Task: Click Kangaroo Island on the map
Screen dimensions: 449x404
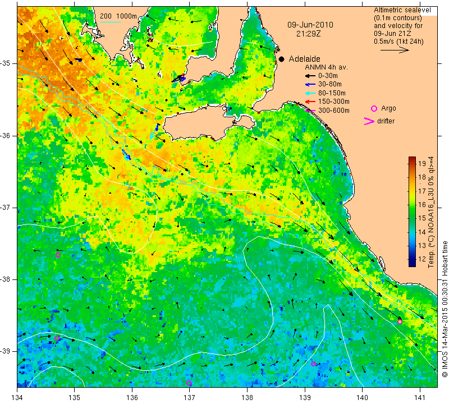Action: (200, 123)
